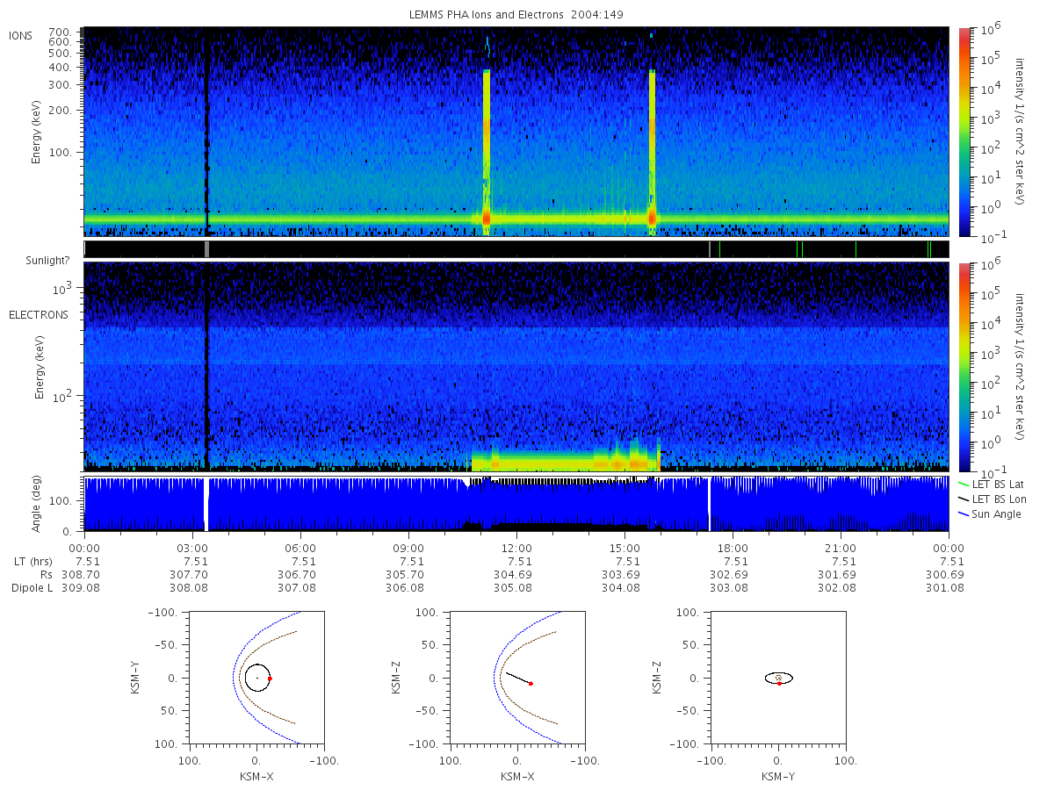The image size is (1054, 790).
Task: Click the 15:00 time axis tick label
Action: (624, 547)
